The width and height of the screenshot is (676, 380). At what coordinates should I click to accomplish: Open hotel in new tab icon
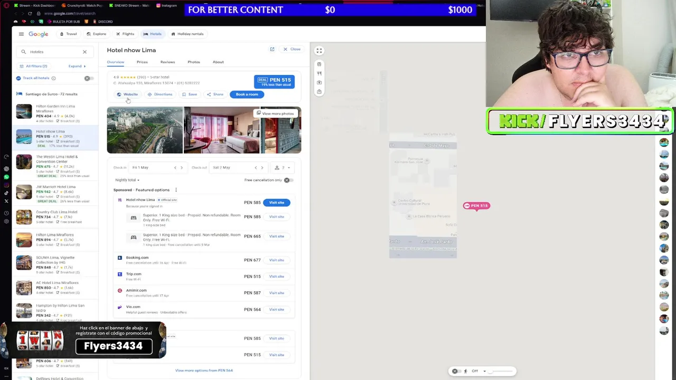(x=272, y=49)
